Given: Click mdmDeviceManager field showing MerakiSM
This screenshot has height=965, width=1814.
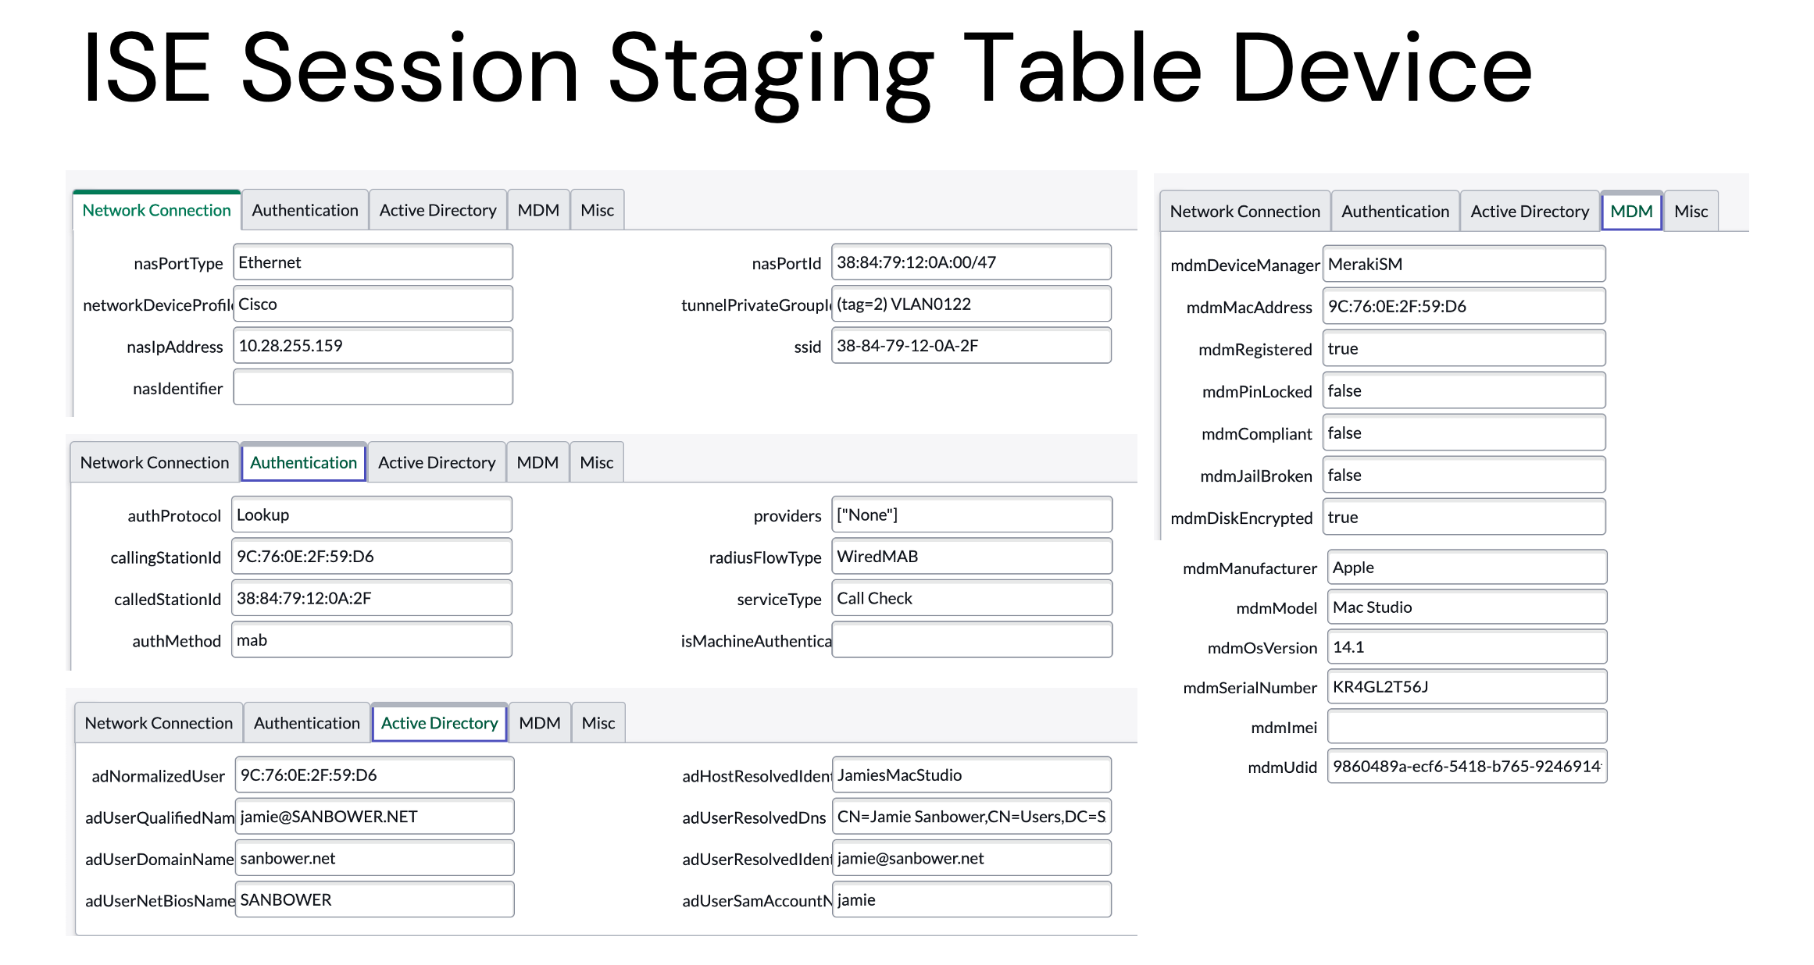Looking at the screenshot, I should click(1463, 264).
